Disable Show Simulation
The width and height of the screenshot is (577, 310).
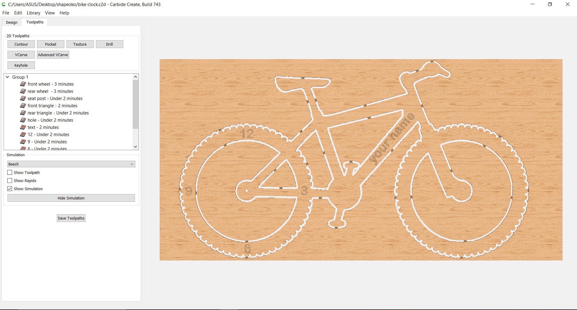(10, 189)
